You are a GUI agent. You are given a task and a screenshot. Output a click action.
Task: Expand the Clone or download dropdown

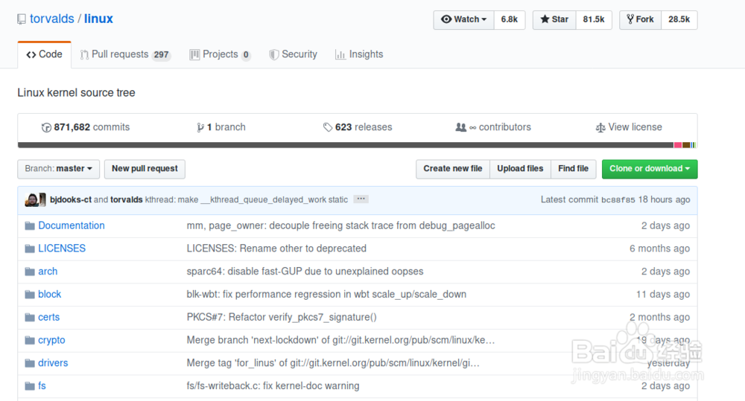tap(650, 169)
